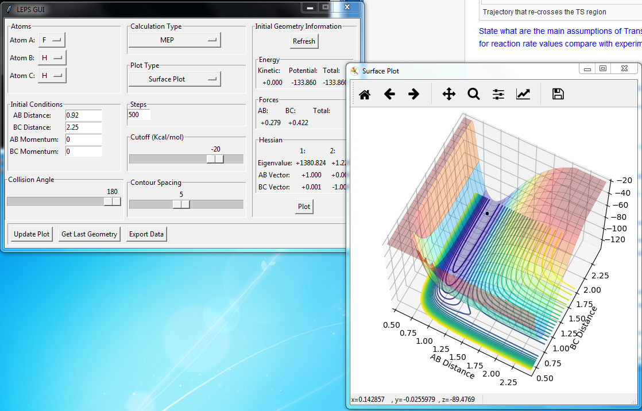
Task: Click the Home reset view icon
Action: [x=364, y=94]
